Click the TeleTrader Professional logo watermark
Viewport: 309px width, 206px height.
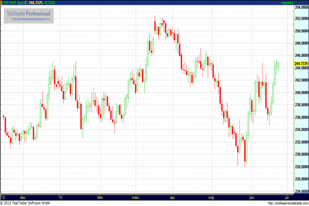[28, 12]
